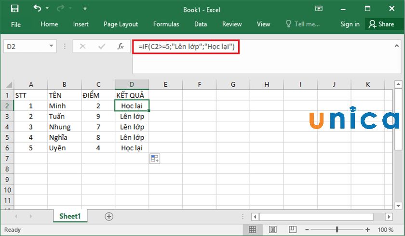This screenshot has height=236, width=405.
Task: Click the Undo arrow icon
Action: coord(38,9)
